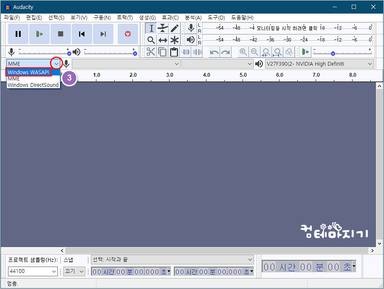Open the recording device dropdown
Screen dimensions: 384x289
pos(126,64)
